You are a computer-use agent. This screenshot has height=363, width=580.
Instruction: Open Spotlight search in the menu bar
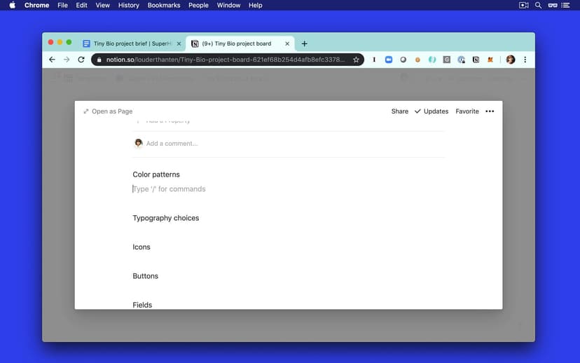pyautogui.click(x=538, y=5)
